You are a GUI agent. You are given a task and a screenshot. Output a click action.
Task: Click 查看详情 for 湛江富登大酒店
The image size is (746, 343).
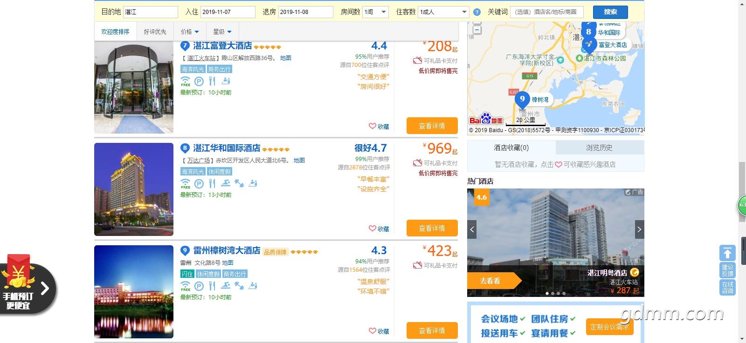point(432,126)
